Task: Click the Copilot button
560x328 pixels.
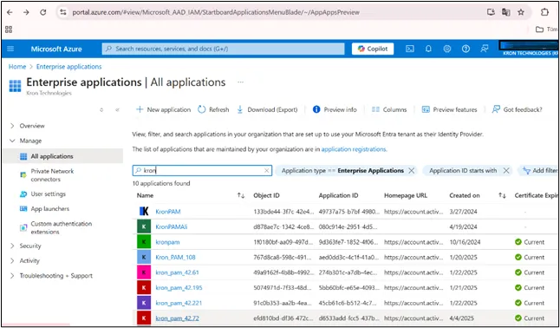Action: pos(373,49)
